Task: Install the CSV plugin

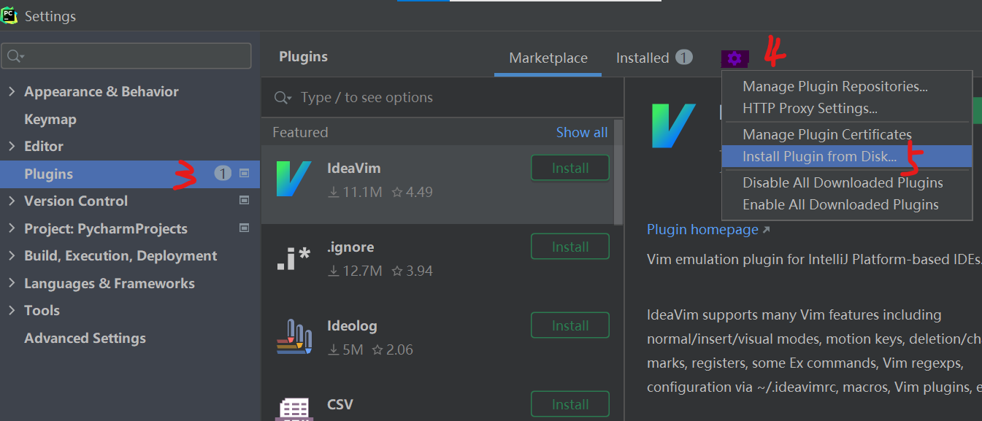Action: coord(570,404)
